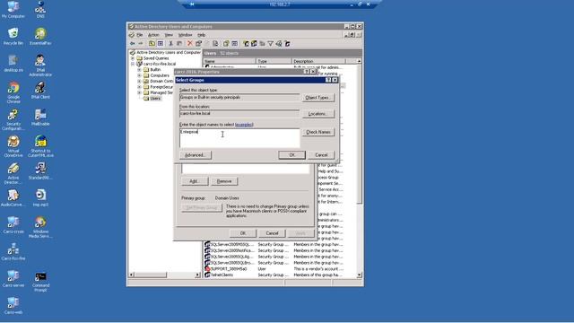Open the Action menu
This screenshot has width=574, height=323.
pyautogui.click(x=153, y=35)
